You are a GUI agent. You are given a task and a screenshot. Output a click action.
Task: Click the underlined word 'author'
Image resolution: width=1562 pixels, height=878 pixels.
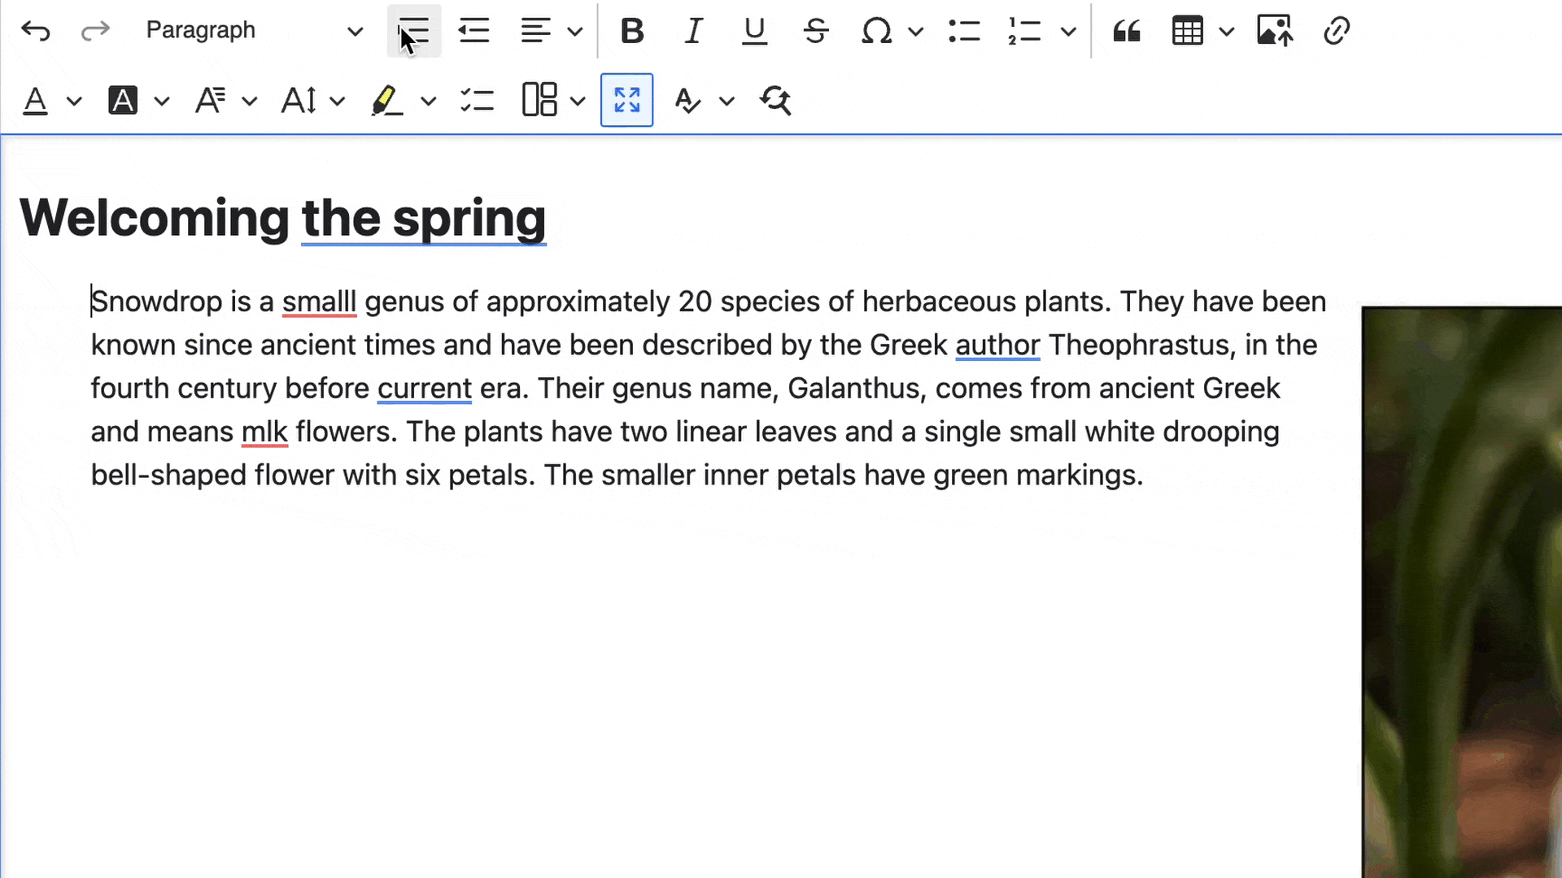pos(997,345)
